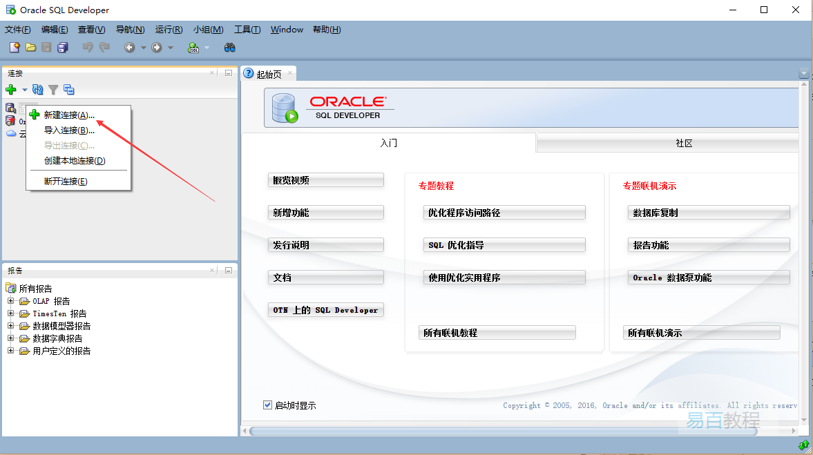The width and height of the screenshot is (813, 455).
Task: Open the 工具(T) menu
Action: (x=247, y=30)
